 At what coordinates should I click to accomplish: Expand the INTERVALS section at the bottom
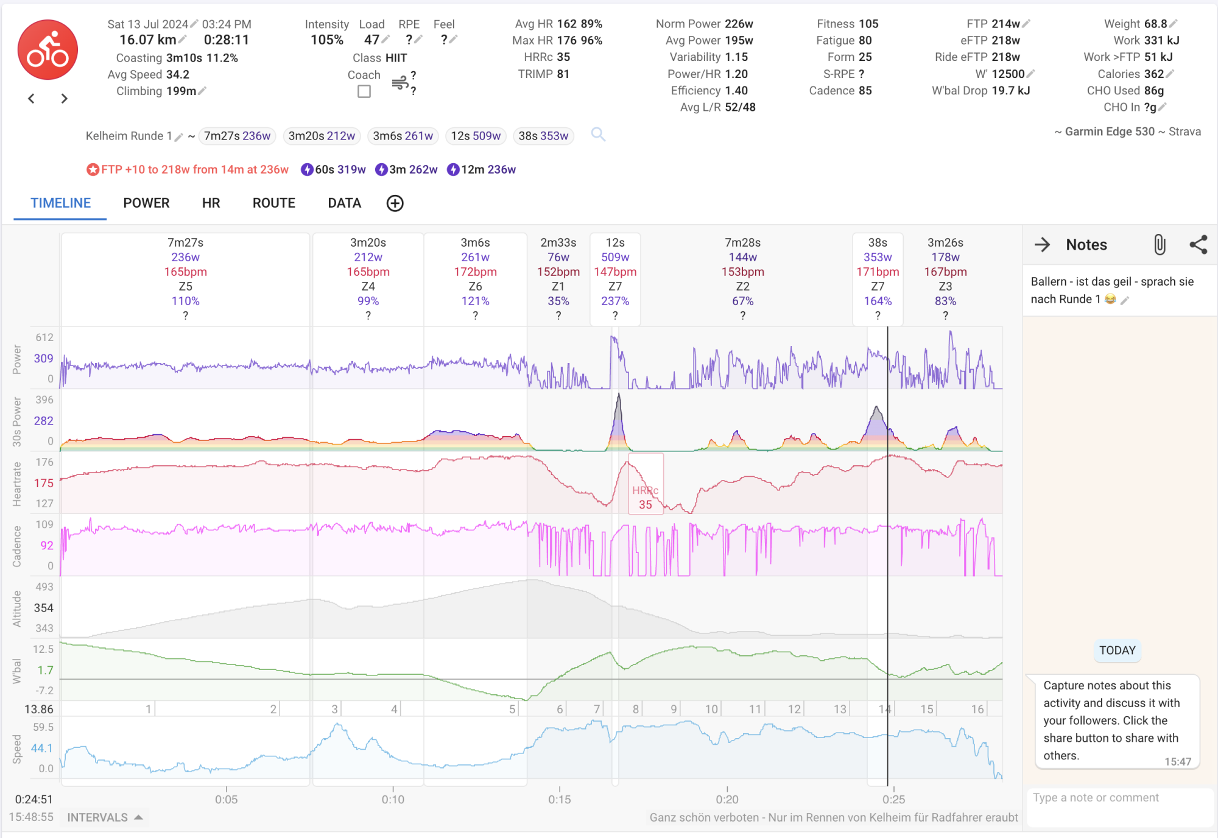(x=105, y=817)
